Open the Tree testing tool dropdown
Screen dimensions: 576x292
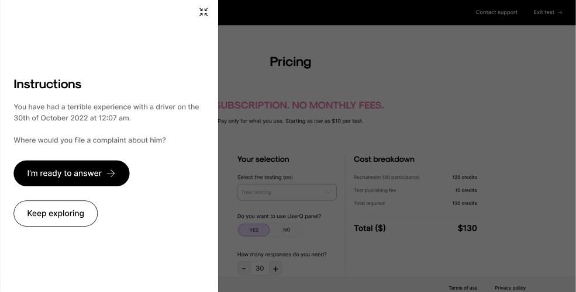pyautogui.click(x=287, y=192)
